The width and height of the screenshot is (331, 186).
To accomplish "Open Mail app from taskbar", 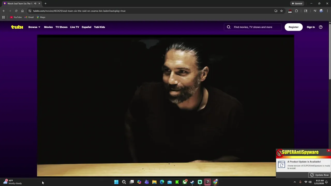I will tap(169, 182).
